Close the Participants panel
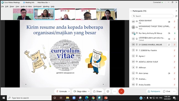Image resolution: width=179 pixels, height=101 pixels. point(177,11)
